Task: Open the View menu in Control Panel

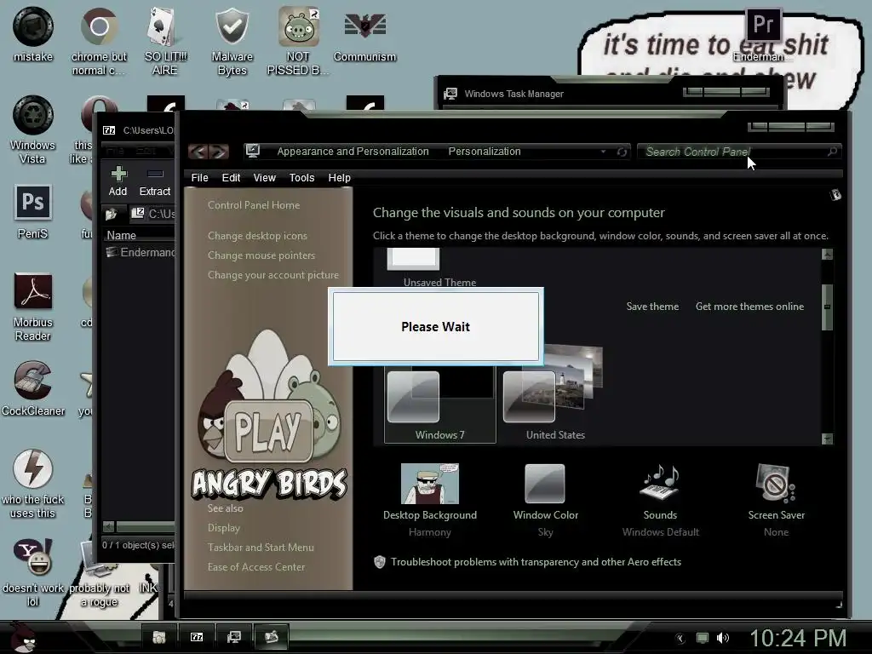Action: [x=264, y=177]
